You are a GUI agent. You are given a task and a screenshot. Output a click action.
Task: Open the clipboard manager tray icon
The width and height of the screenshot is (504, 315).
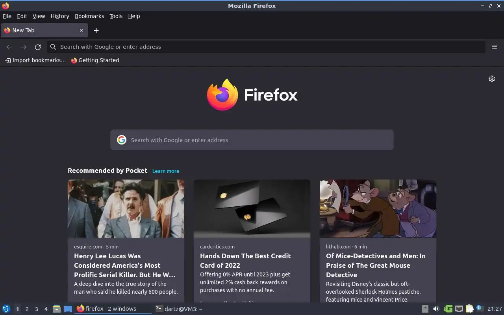tap(469, 309)
